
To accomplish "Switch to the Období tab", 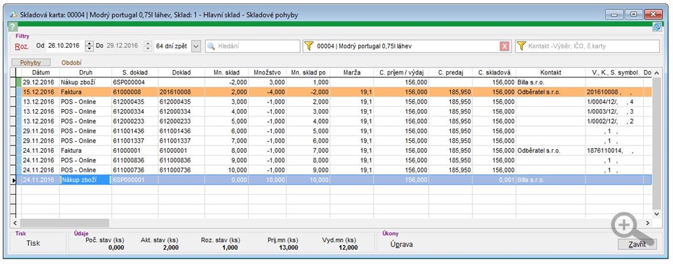I will (x=72, y=63).
